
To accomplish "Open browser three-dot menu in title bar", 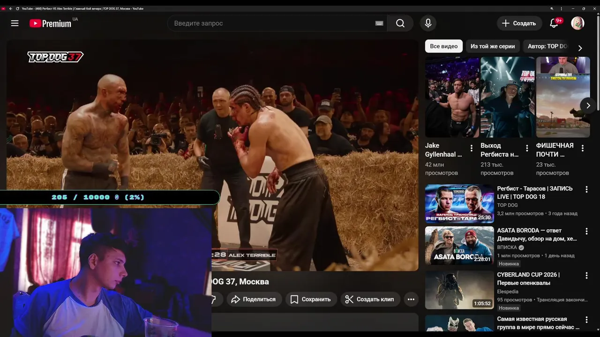I will coord(562,8).
